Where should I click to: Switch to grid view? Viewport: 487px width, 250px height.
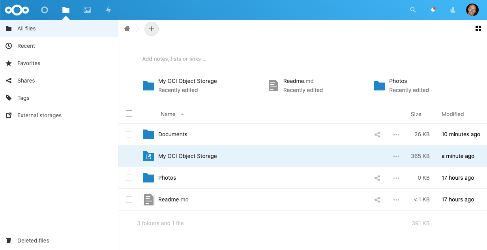pyautogui.click(x=478, y=28)
